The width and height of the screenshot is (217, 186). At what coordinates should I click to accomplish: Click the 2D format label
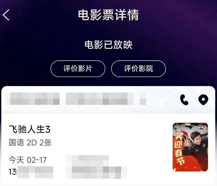[32, 143]
